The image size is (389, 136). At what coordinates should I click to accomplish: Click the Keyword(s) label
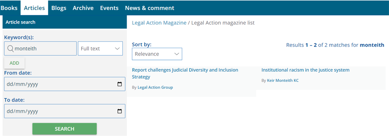point(19,37)
